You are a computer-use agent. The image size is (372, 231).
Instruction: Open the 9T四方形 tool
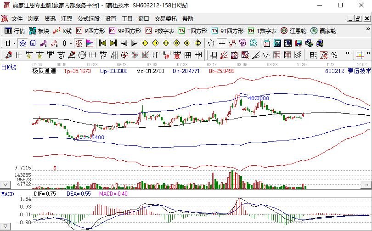click(227, 31)
